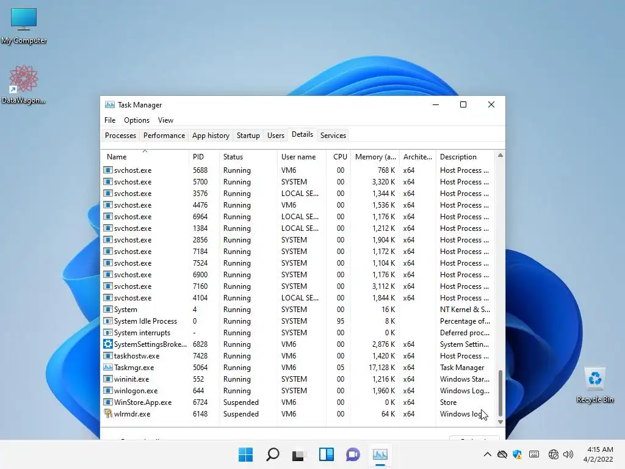This screenshot has height=469, width=625.
Task: Click the process list scroll up arrow
Action: 500,155
